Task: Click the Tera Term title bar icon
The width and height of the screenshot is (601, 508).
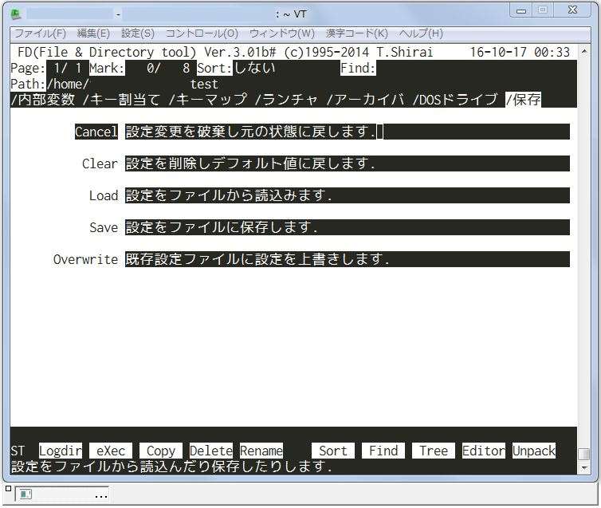Action: tap(16, 14)
